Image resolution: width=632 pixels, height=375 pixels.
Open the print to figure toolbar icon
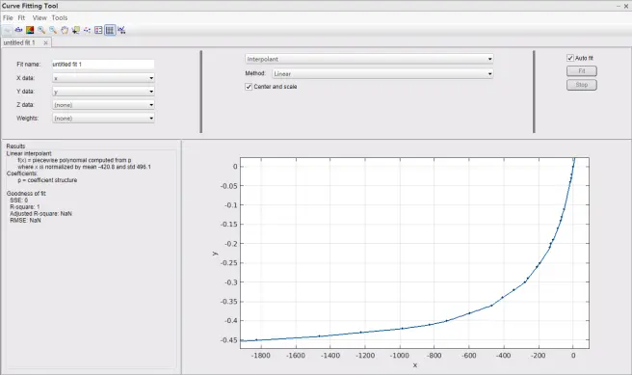tap(18, 30)
